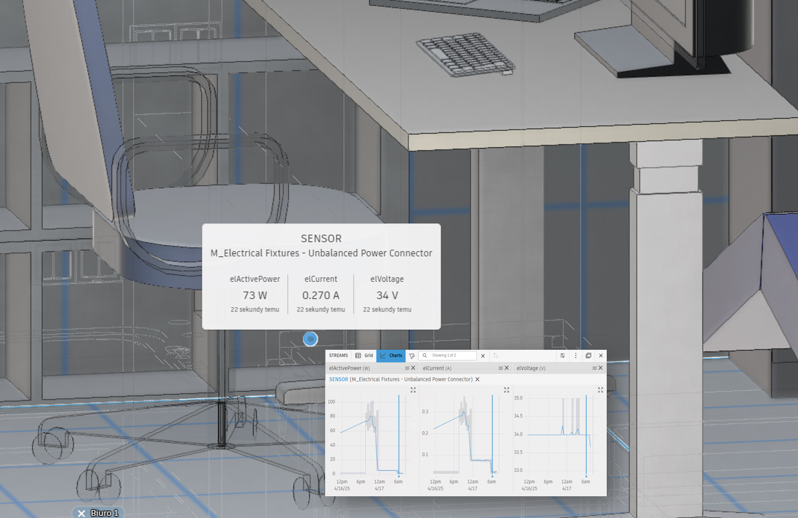Remove the elActivePower chart column
The width and height of the screenshot is (798, 518).
click(413, 368)
